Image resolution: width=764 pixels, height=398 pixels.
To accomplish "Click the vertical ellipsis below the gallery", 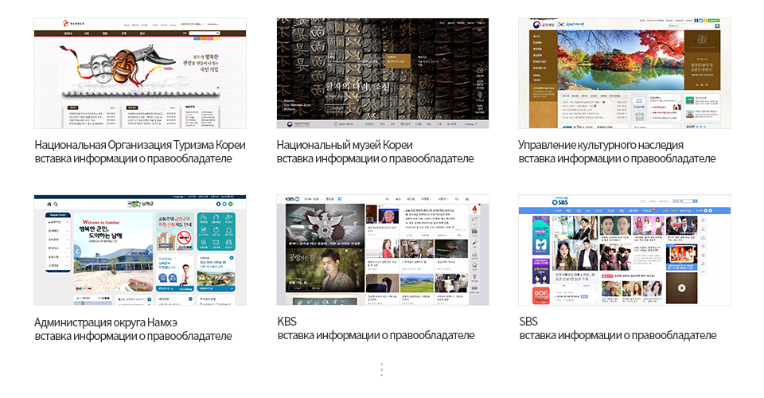I will (x=382, y=370).
